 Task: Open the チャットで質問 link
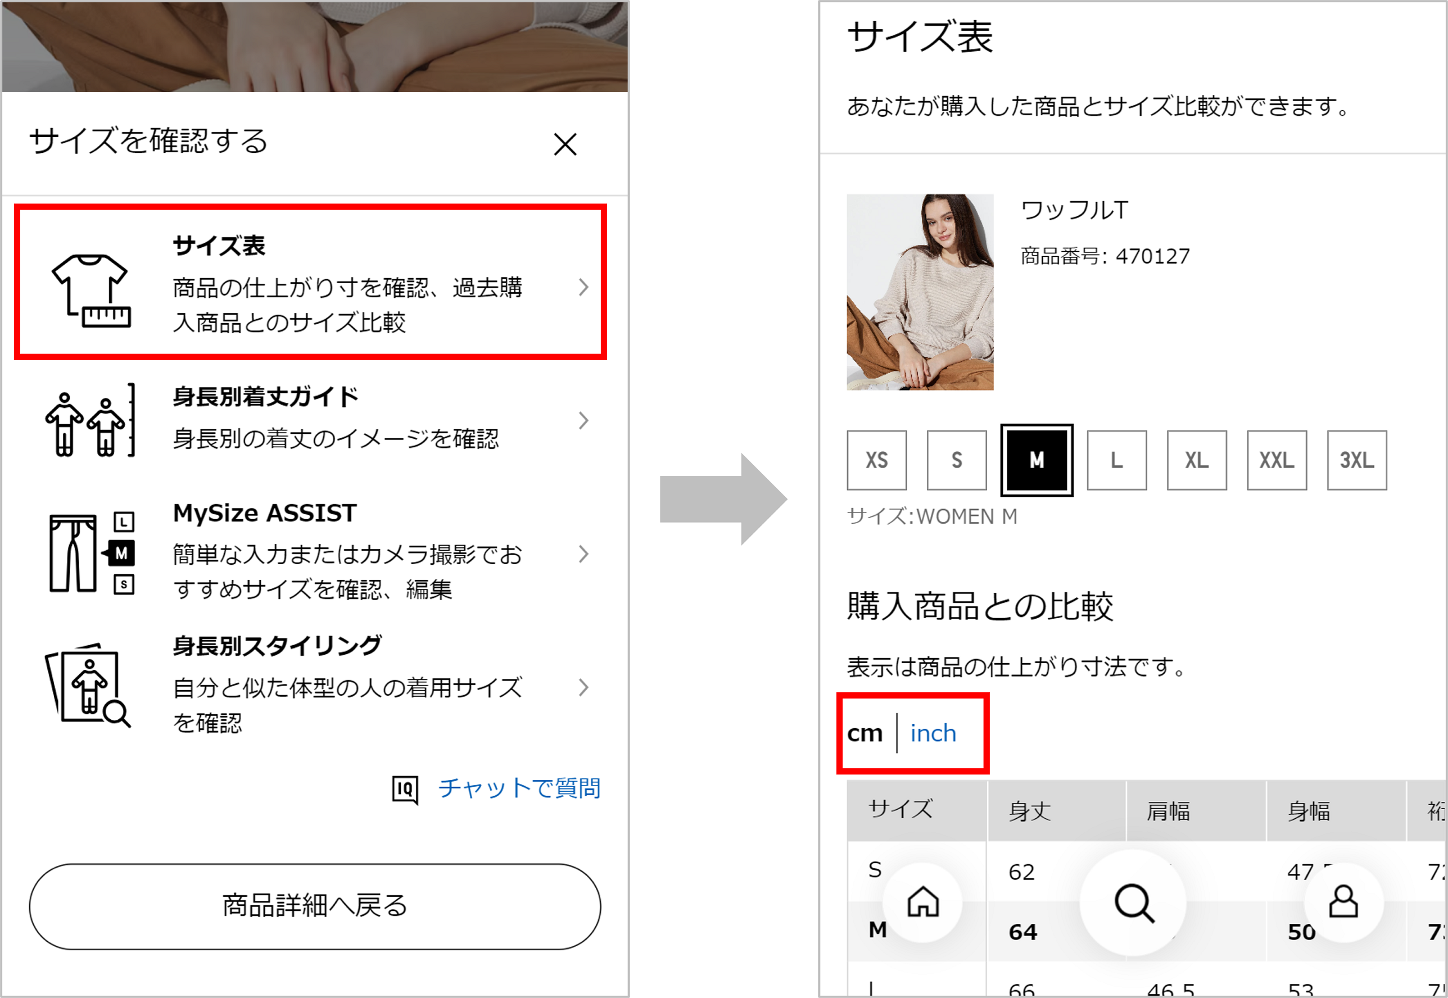(x=518, y=788)
